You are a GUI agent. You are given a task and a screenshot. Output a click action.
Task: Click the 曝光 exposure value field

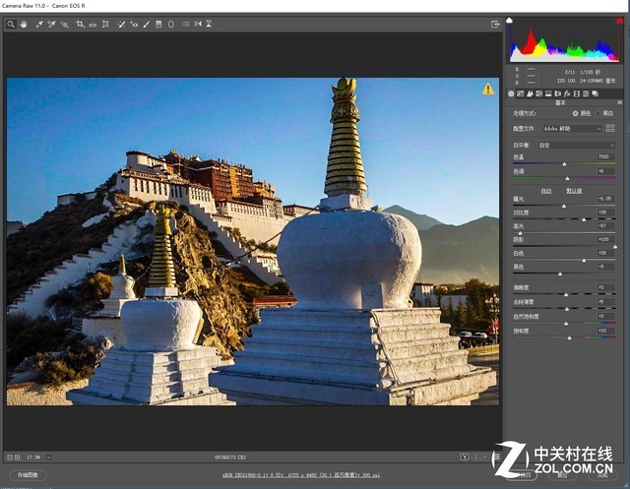[605, 199]
